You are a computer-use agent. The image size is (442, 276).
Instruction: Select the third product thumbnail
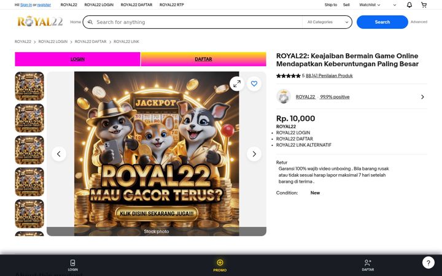coord(29,150)
